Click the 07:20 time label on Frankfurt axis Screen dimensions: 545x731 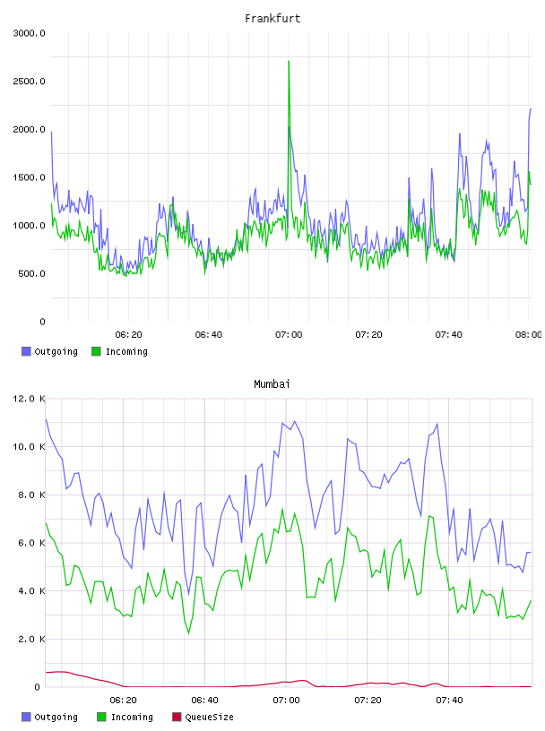368,334
